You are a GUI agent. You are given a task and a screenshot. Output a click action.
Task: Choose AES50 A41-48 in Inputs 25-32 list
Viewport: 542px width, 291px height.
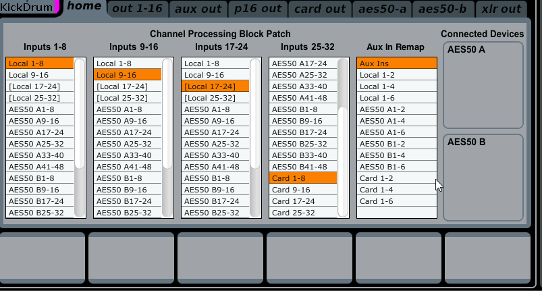click(303, 98)
